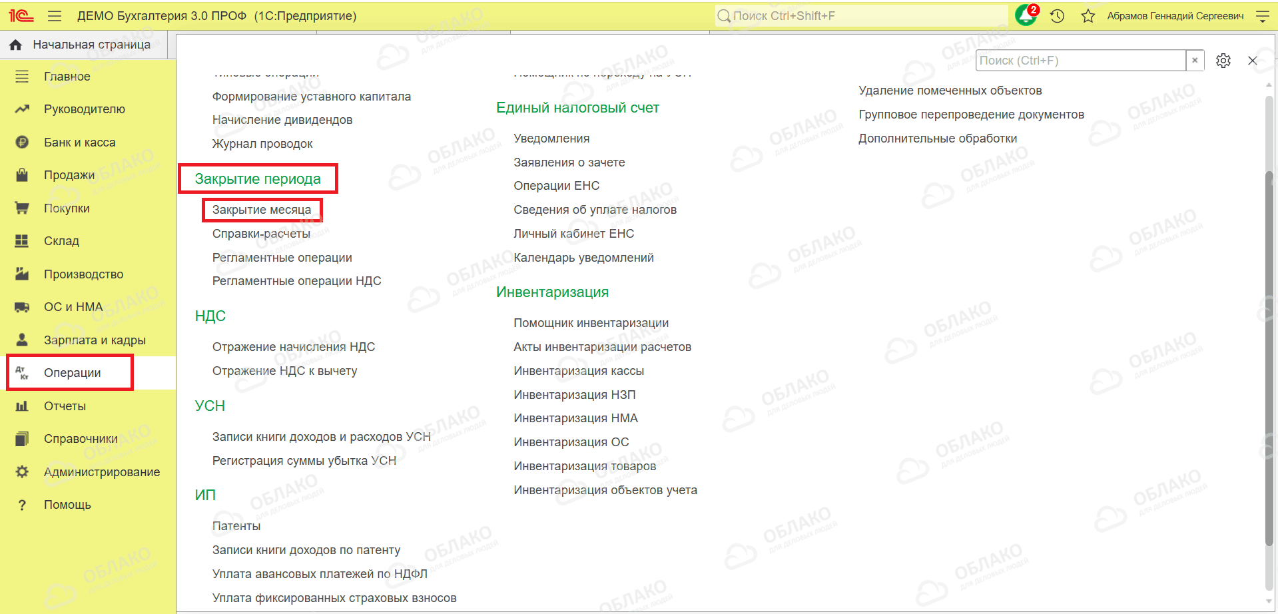This screenshot has width=1278, height=614.
Task: Click the Закрытие периода heading
Action: click(258, 178)
